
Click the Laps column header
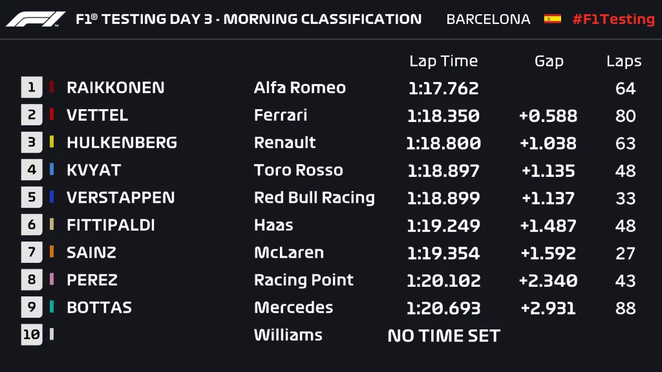(624, 61)
